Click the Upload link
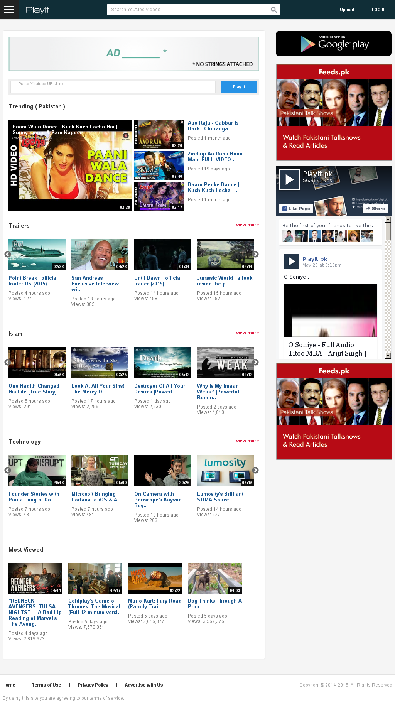 [347, 10]
